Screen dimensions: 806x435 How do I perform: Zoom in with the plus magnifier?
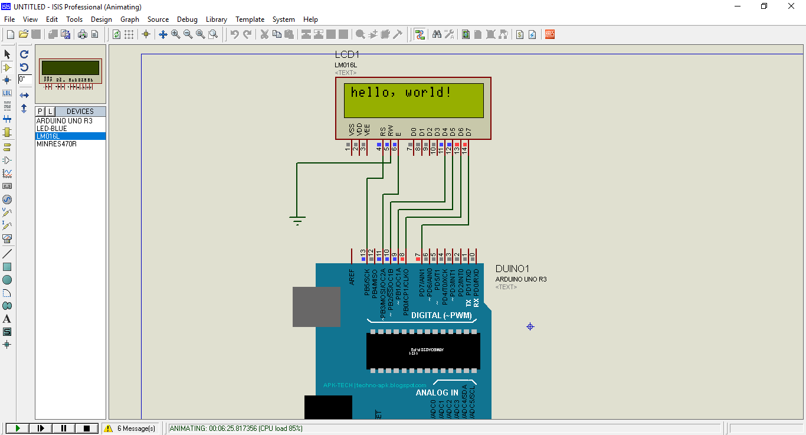pyautogui.click(x=176, y=34)
